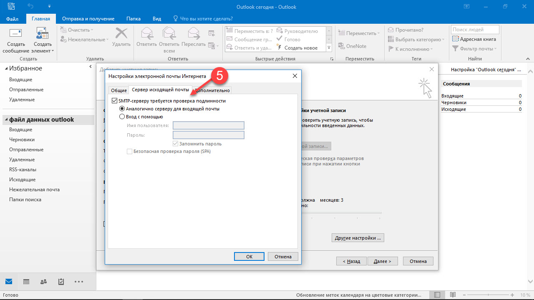
Task: Open the Folder ribbon tab
Action: [133, 19]
